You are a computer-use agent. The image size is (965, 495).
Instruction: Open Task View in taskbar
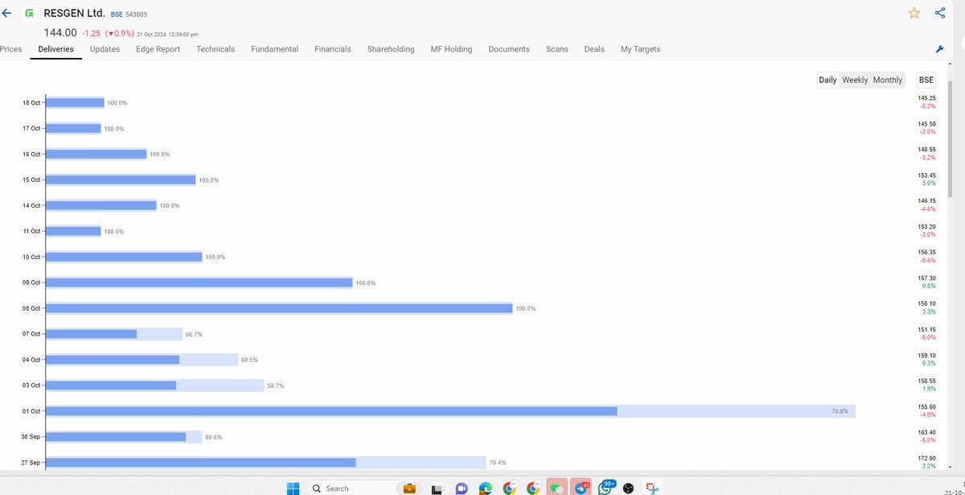(435, 488)
